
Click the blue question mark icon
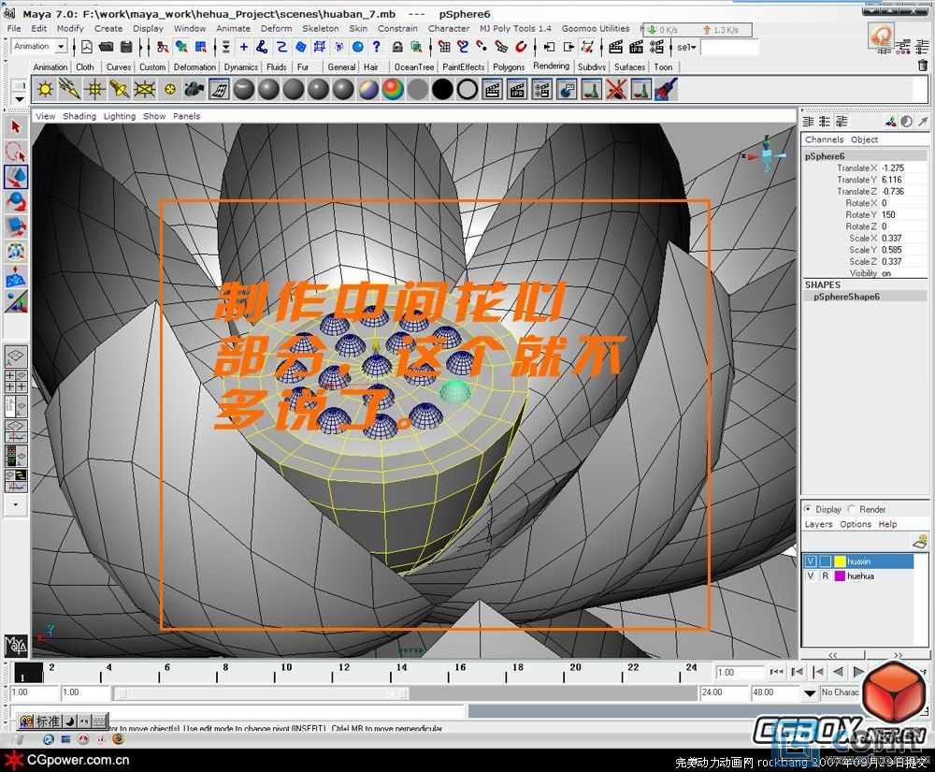point(376,47)
